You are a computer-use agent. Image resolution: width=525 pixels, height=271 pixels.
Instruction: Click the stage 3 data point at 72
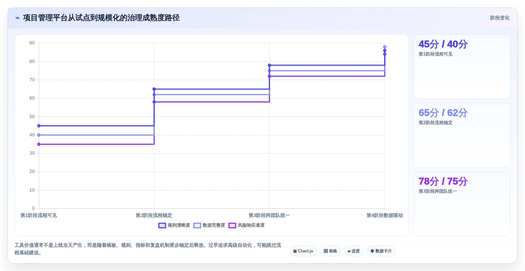[269, 76]
